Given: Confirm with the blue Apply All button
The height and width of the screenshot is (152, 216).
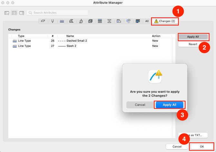Looking at the screenshot, I should [x=169, y=105].
